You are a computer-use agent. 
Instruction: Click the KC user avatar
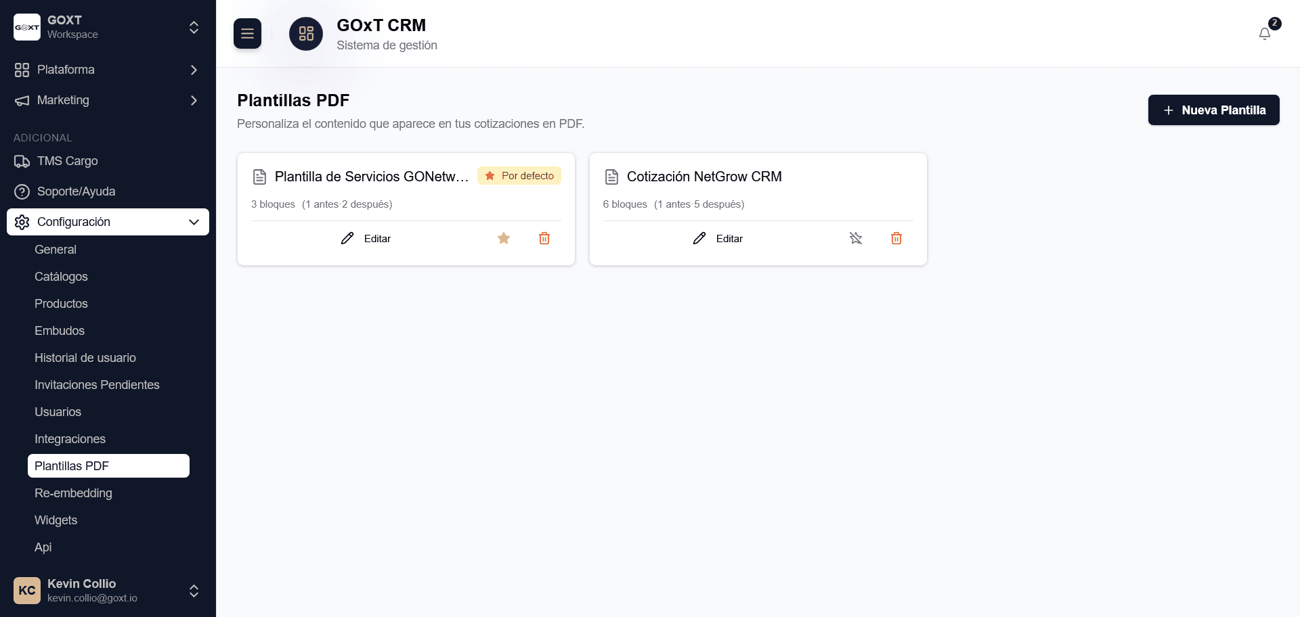[27, 591]
